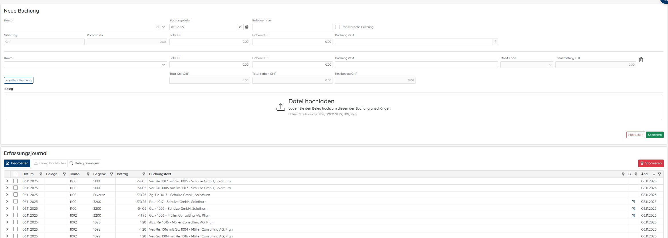Image resolution: width=668 pixels, height=238 pixels.
Task: Click the lock icon in Buchungstext field
Action: [x=495, y=42]
